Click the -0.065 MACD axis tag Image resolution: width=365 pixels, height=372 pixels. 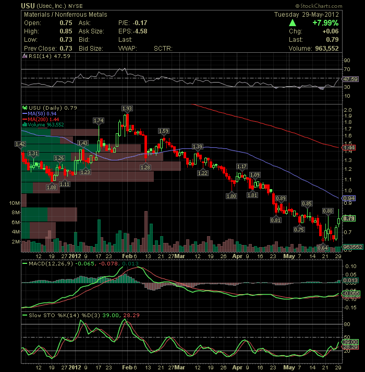(x=351, y=294)
